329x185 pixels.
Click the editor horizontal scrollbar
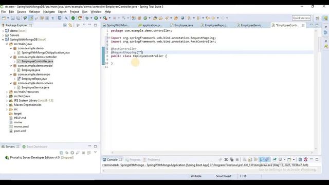[x=212, y=153]
